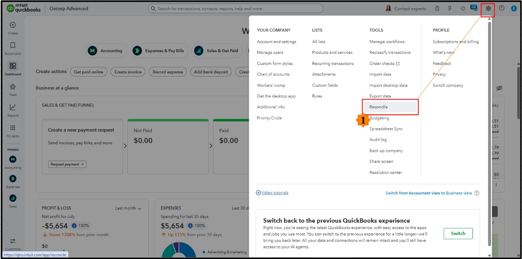Screen dimensions: 522x259
Task: Toggle the privacy eye icon
Action: tap(499, 88)
